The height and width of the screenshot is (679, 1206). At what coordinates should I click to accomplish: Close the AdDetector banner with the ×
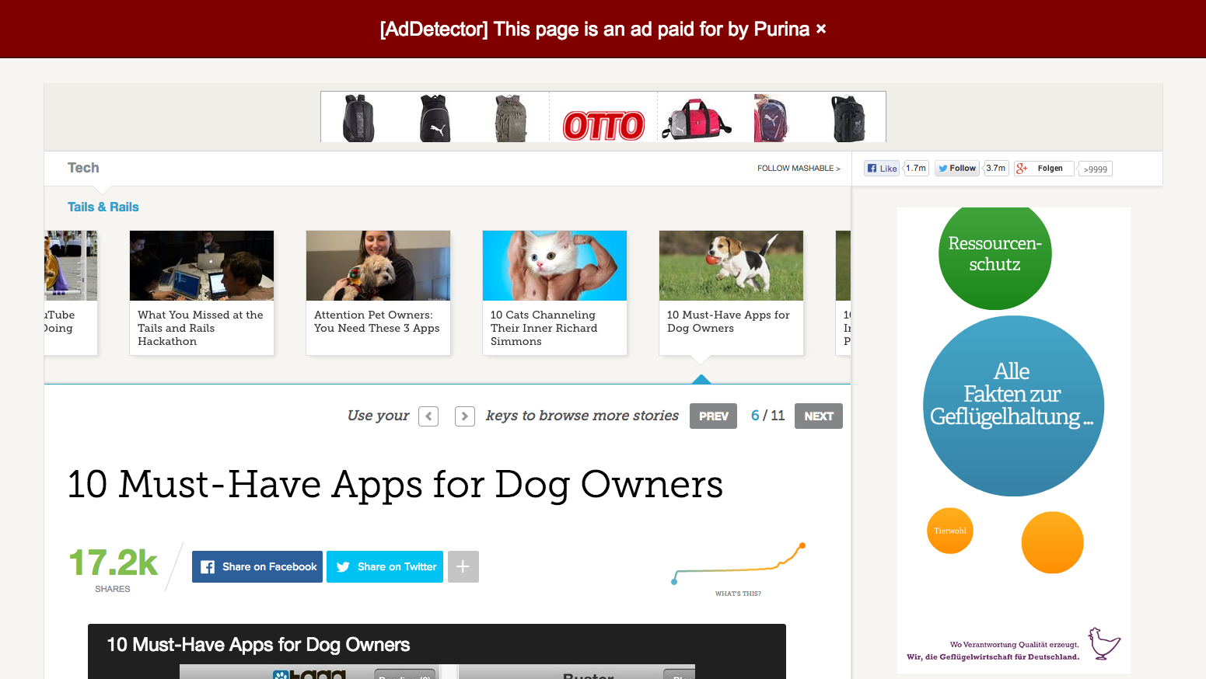tap(821, 29)
